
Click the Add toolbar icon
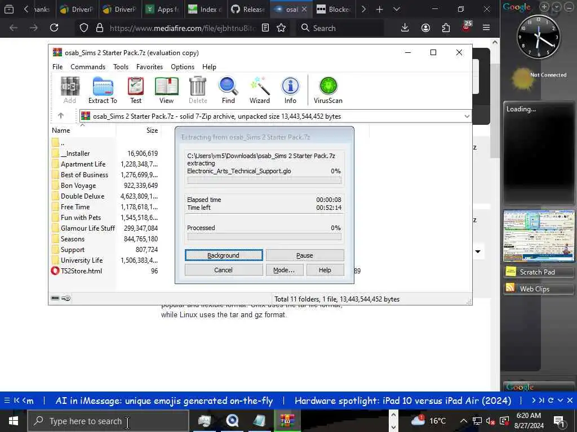click(x=69, y=90)
